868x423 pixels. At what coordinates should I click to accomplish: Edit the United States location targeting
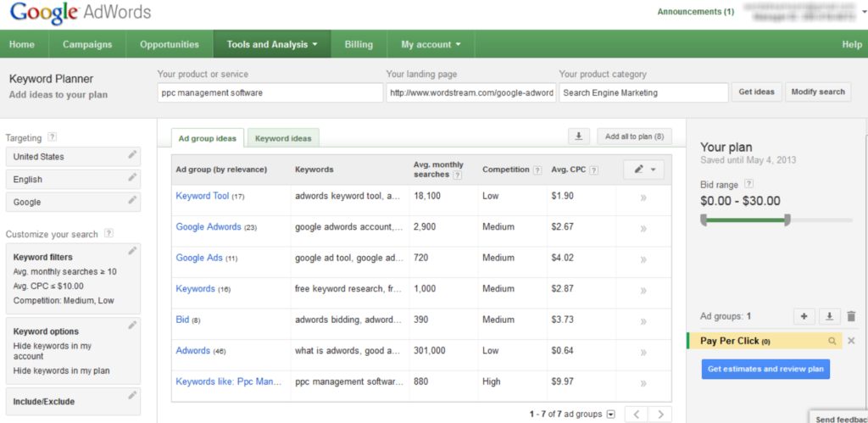[x=132, y=155]
